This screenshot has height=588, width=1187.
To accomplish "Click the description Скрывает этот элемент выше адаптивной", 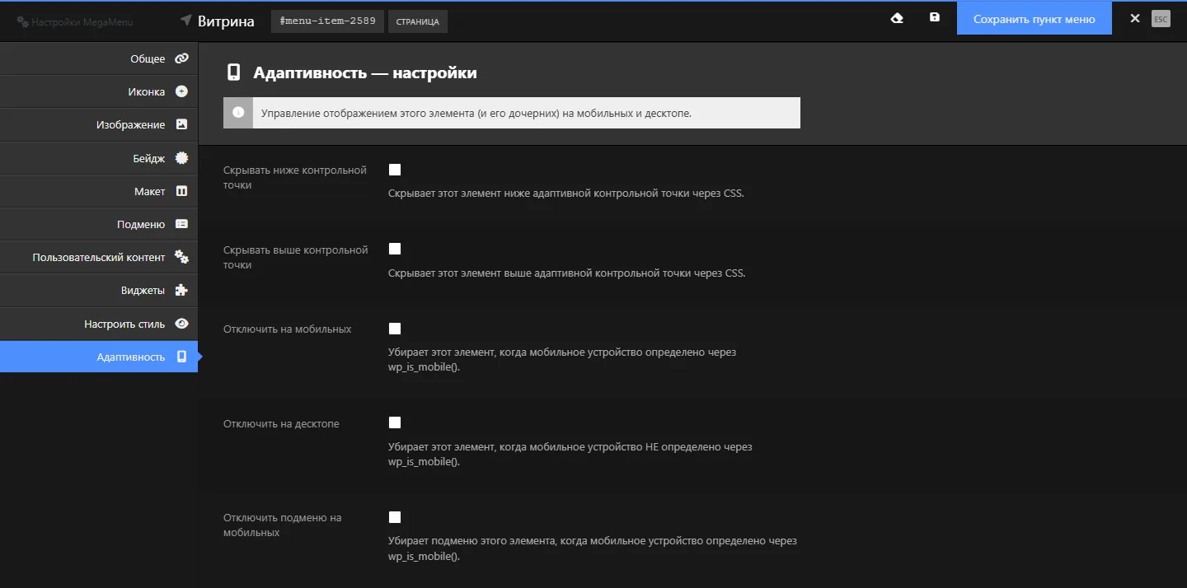I will (567, 273).
